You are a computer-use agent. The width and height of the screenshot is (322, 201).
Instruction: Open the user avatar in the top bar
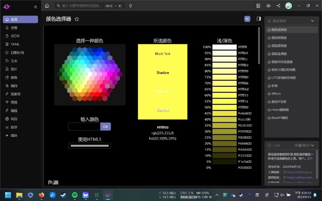tap(288, 6)
